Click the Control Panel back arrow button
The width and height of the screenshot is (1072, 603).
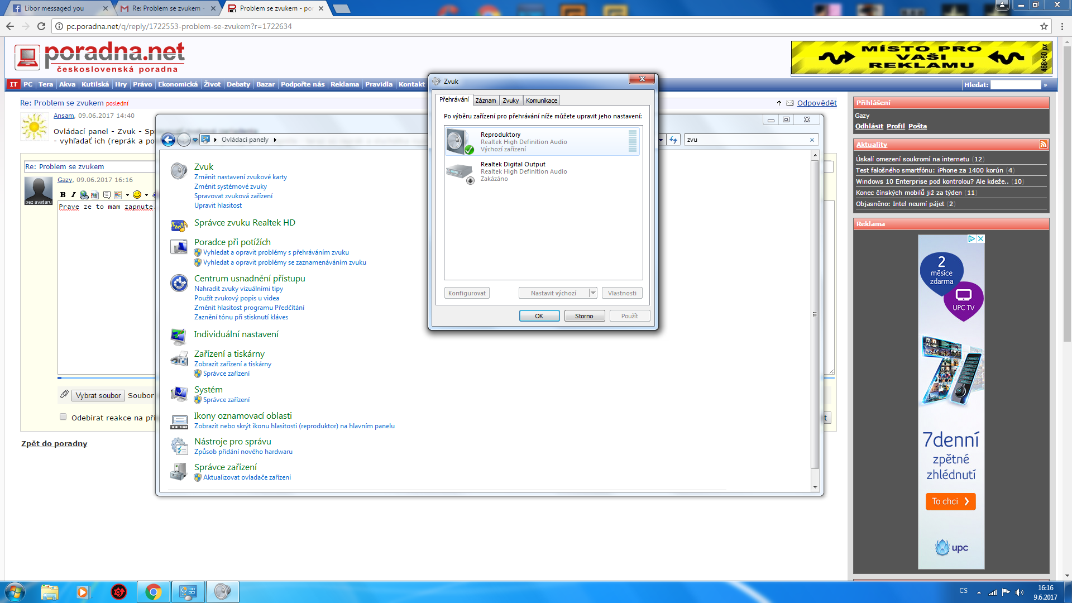[x=168, y=140]
